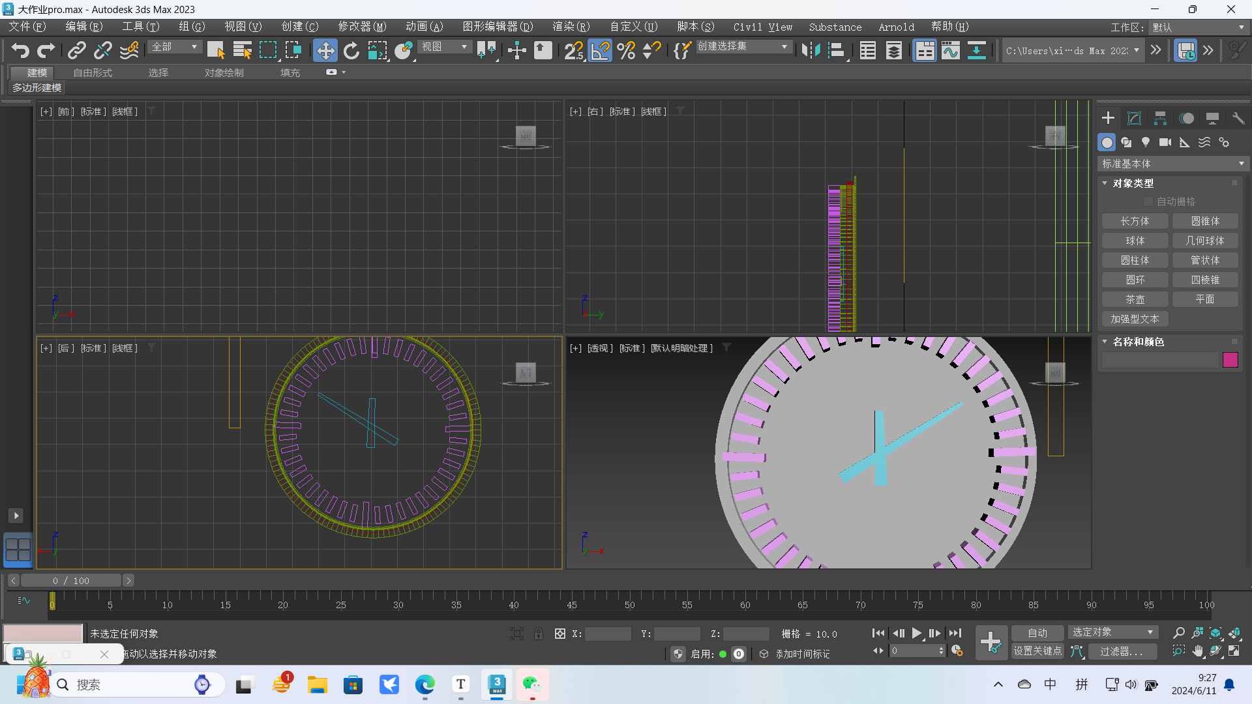Viewport: 1252px width, 704px height.
Task: Click the Bind to Space Warp icon
Action: (x=129, y=50)
